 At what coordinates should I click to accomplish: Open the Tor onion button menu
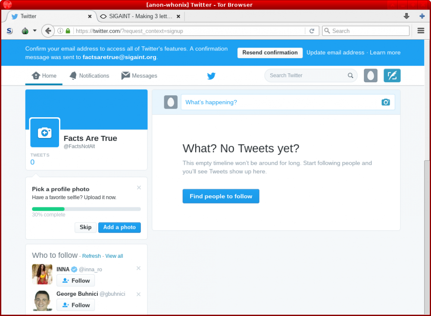coord(25,31)
